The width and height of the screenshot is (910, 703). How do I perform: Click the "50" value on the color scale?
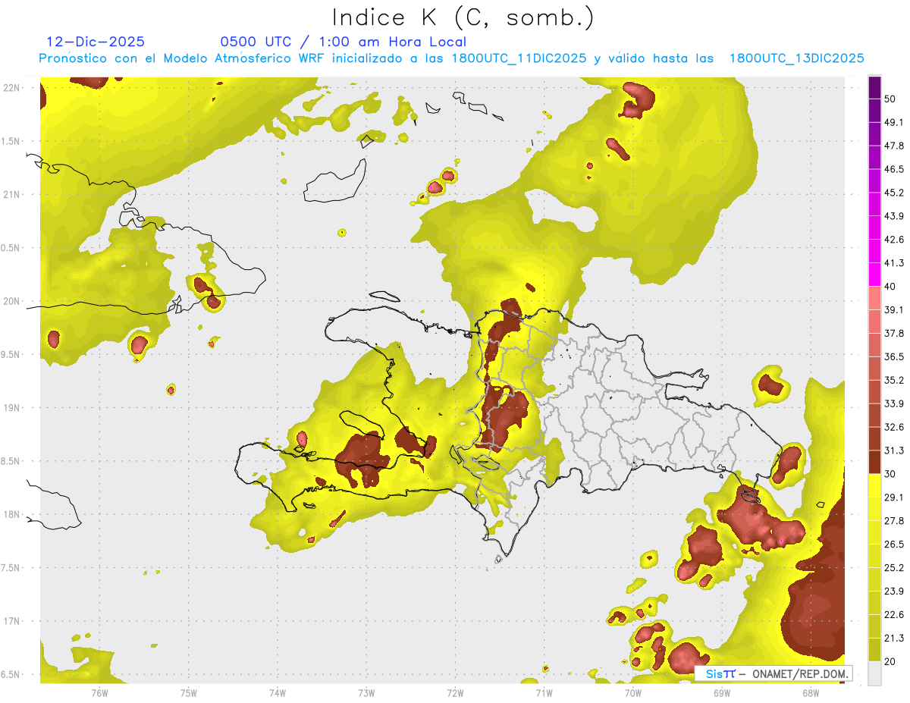(892, 99)
